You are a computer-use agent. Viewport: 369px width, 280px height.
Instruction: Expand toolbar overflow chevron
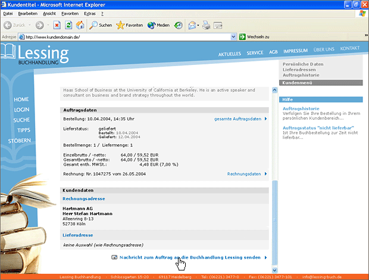[366, 35]
